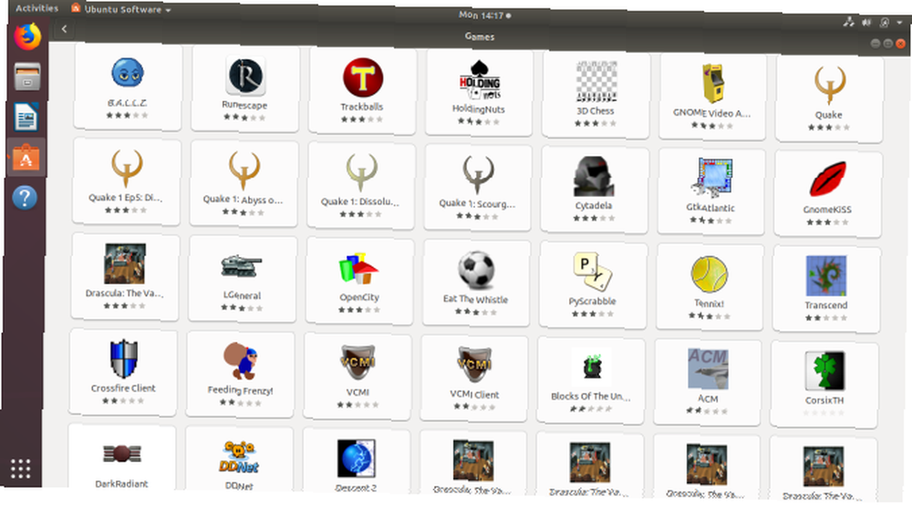
Task: Open the HoldingNuts poker icon
Action: [480, 79]
